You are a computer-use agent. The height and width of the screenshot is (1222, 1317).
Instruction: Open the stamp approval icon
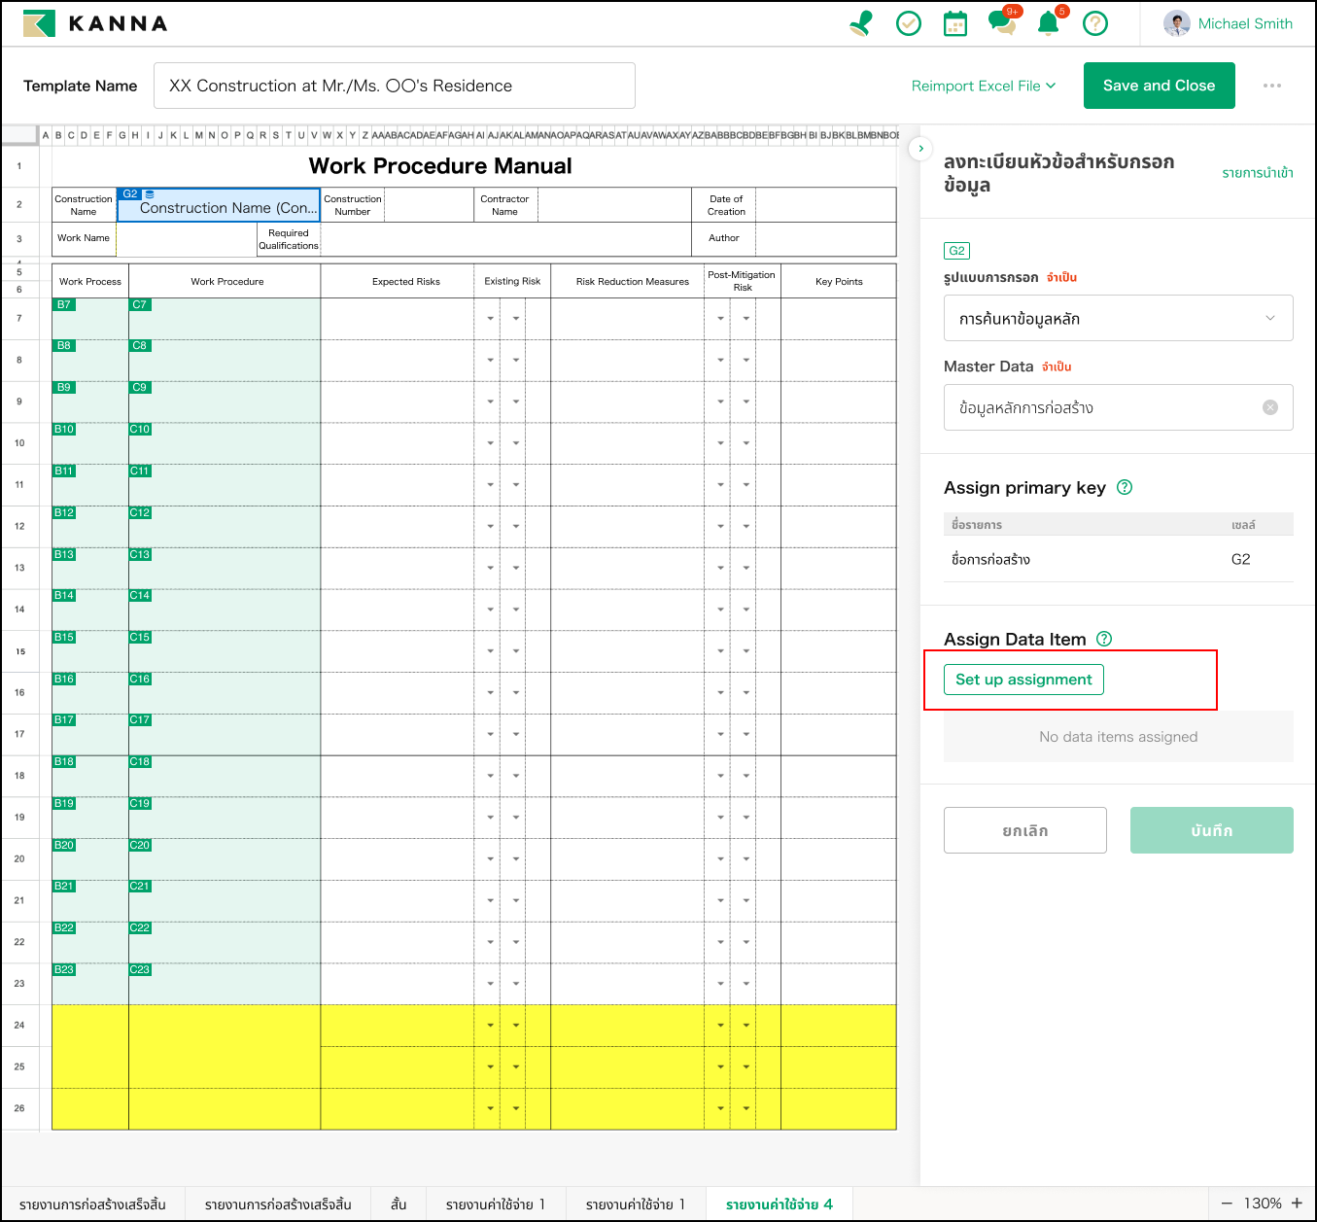[860, 23]
